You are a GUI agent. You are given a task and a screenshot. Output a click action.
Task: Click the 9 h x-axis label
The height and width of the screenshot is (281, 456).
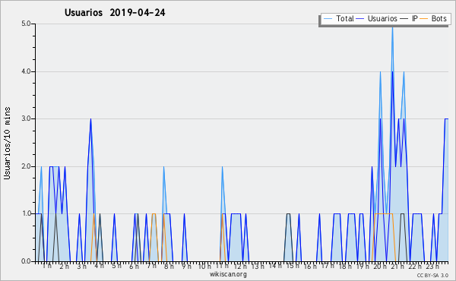187,266
